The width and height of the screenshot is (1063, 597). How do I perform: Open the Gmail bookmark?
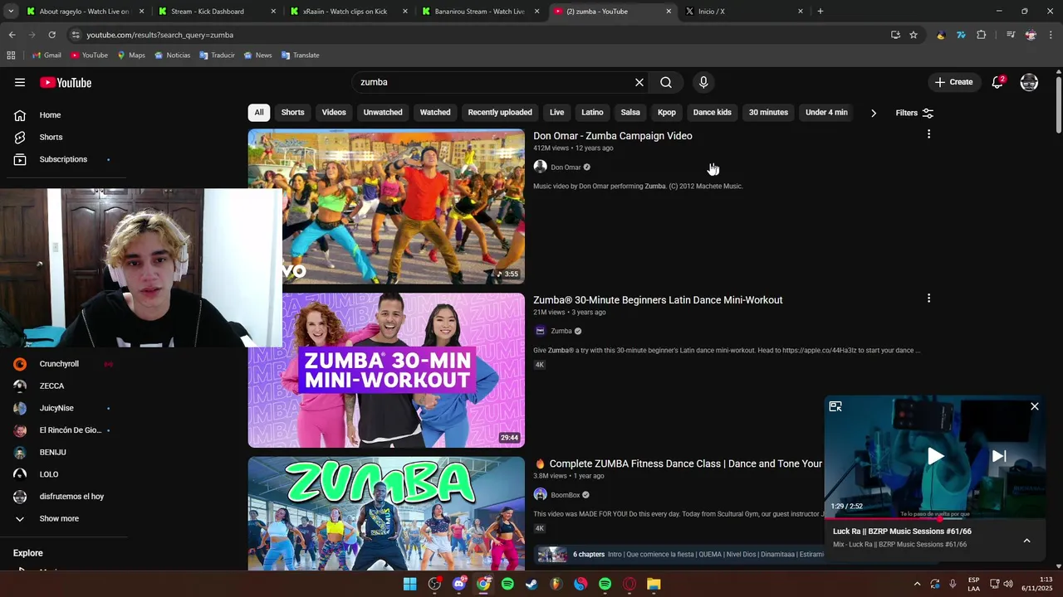coord(47,56)
